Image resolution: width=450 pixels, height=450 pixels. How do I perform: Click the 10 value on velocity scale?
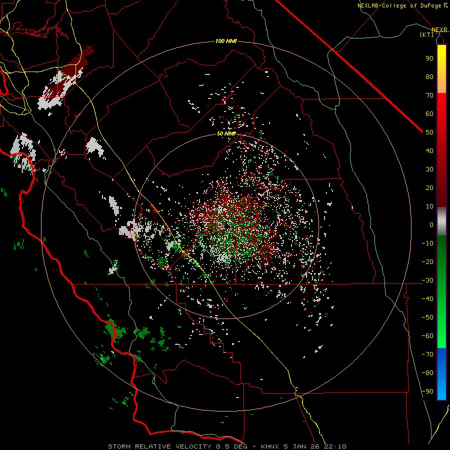point(429,206)
